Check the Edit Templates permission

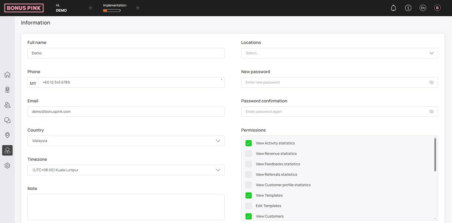tap(249, 206)
